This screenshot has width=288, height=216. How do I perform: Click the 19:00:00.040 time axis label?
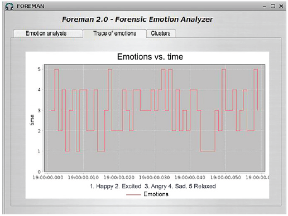coord(190,178)
